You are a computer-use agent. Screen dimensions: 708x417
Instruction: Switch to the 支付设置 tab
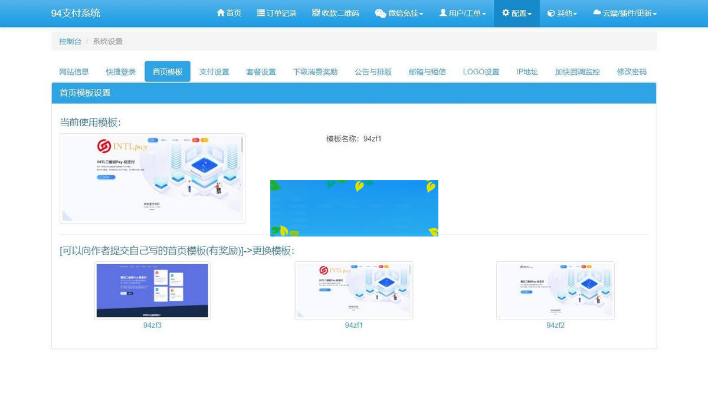(214, 71)
